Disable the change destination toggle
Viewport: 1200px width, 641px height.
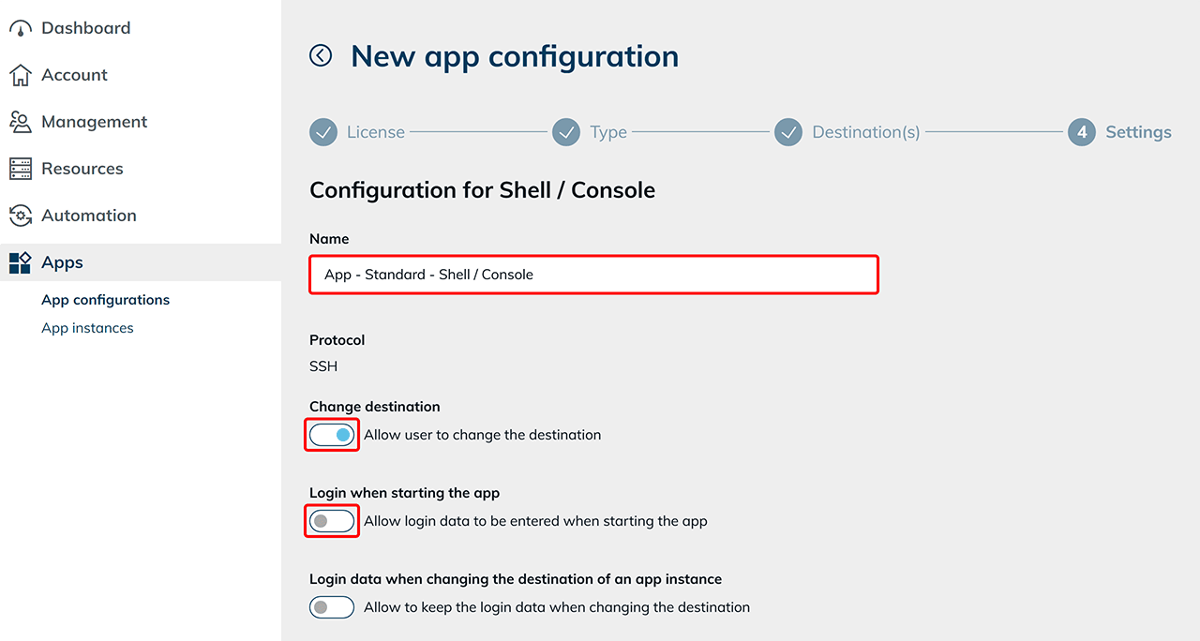[333, 435]
